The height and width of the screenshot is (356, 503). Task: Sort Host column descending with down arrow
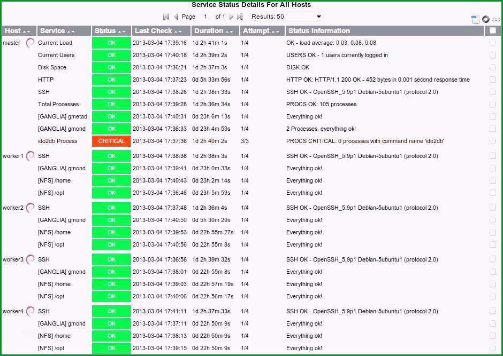(x=28, y=31)
